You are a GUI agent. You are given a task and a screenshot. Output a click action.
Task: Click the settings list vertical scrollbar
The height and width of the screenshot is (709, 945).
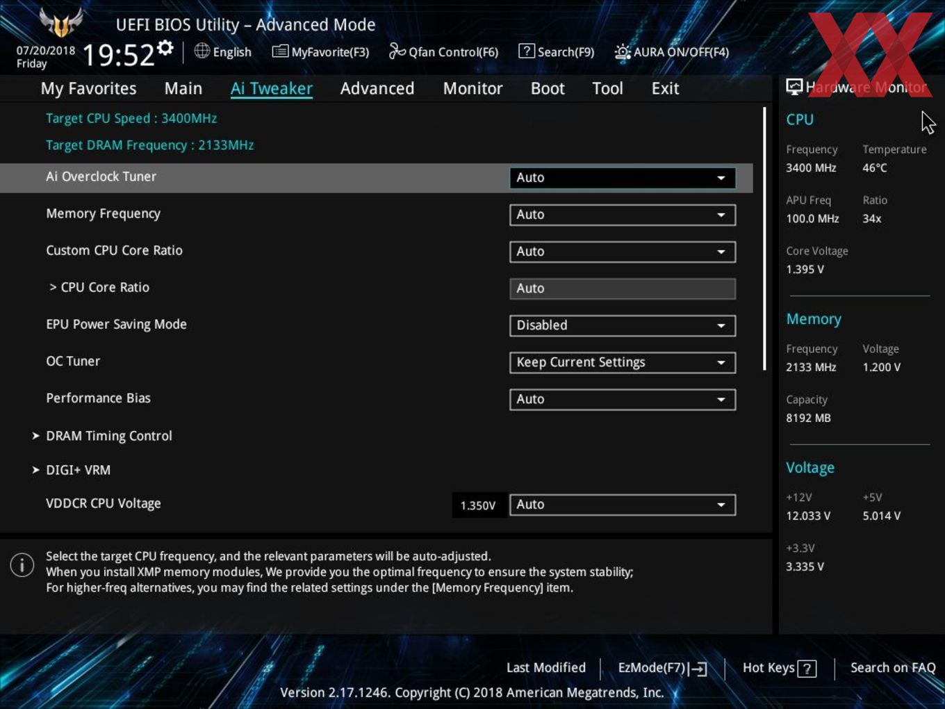[764, 238]
